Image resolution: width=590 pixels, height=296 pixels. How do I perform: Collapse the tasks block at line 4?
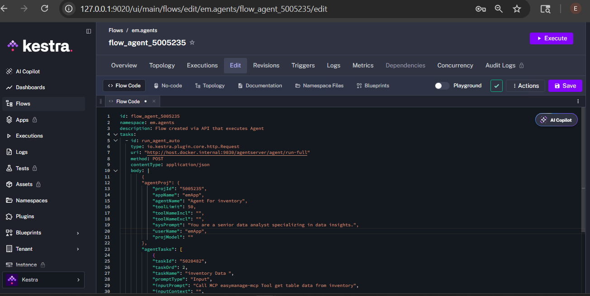click(115, 134)
